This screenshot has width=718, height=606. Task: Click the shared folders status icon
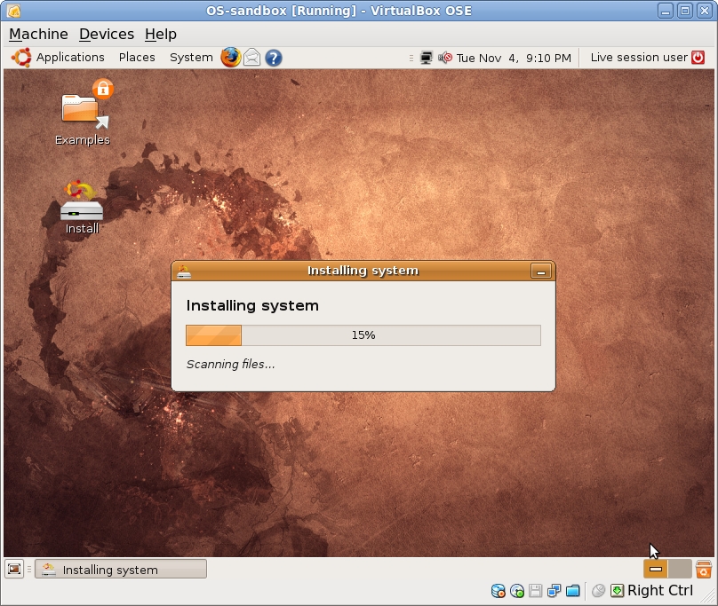click(573, 591)
